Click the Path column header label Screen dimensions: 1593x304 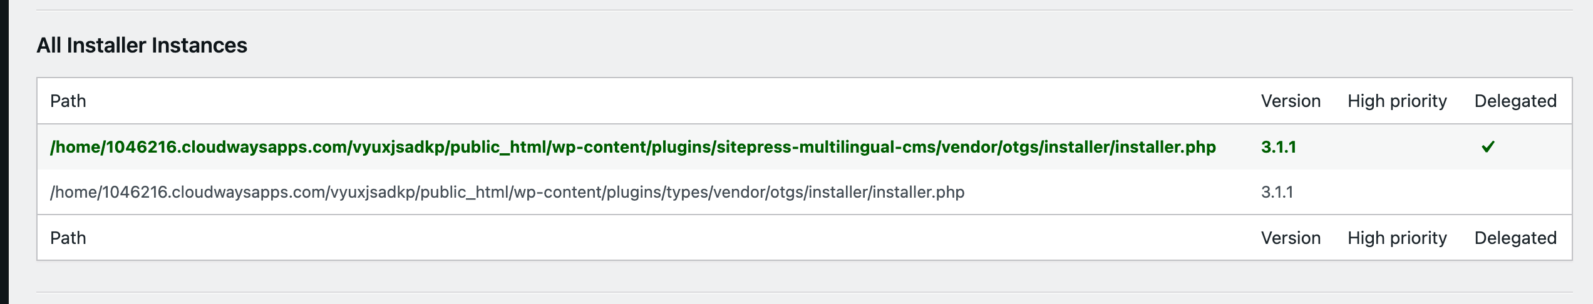[x=68, y=101]
